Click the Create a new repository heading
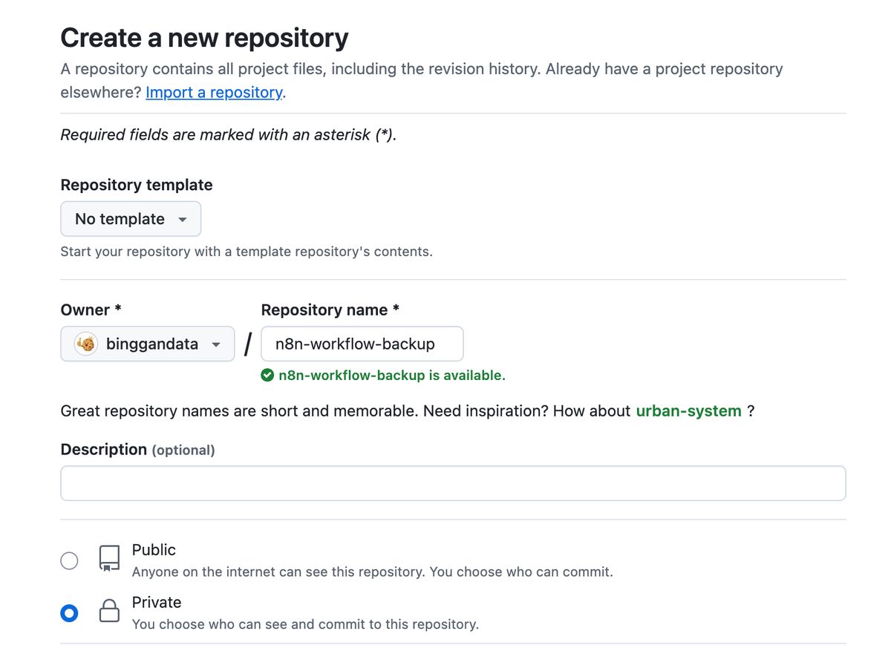 [x=204, y=37]
